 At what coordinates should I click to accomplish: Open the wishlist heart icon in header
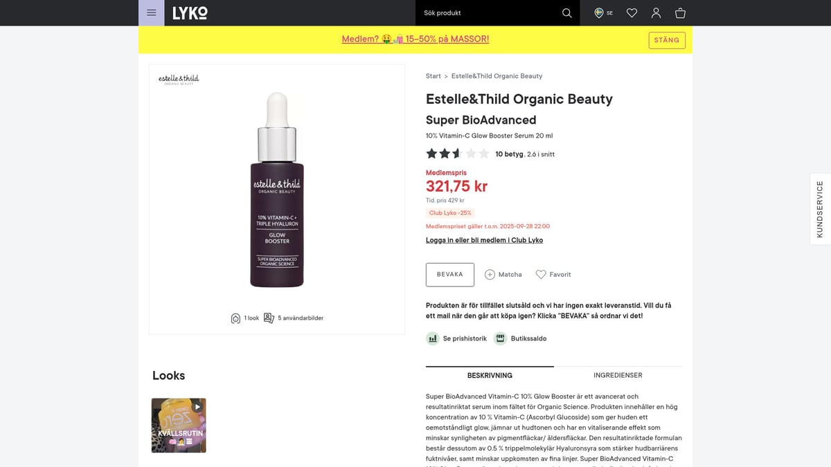632,13
